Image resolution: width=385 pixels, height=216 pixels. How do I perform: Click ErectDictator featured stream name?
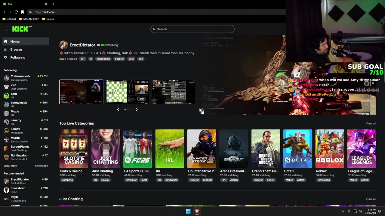coord(82,45)
